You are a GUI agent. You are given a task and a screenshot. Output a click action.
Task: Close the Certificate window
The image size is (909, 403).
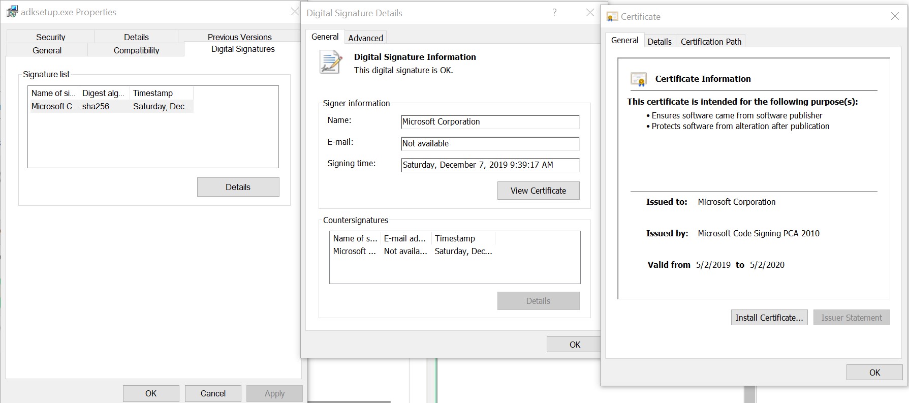click(895, 16)
